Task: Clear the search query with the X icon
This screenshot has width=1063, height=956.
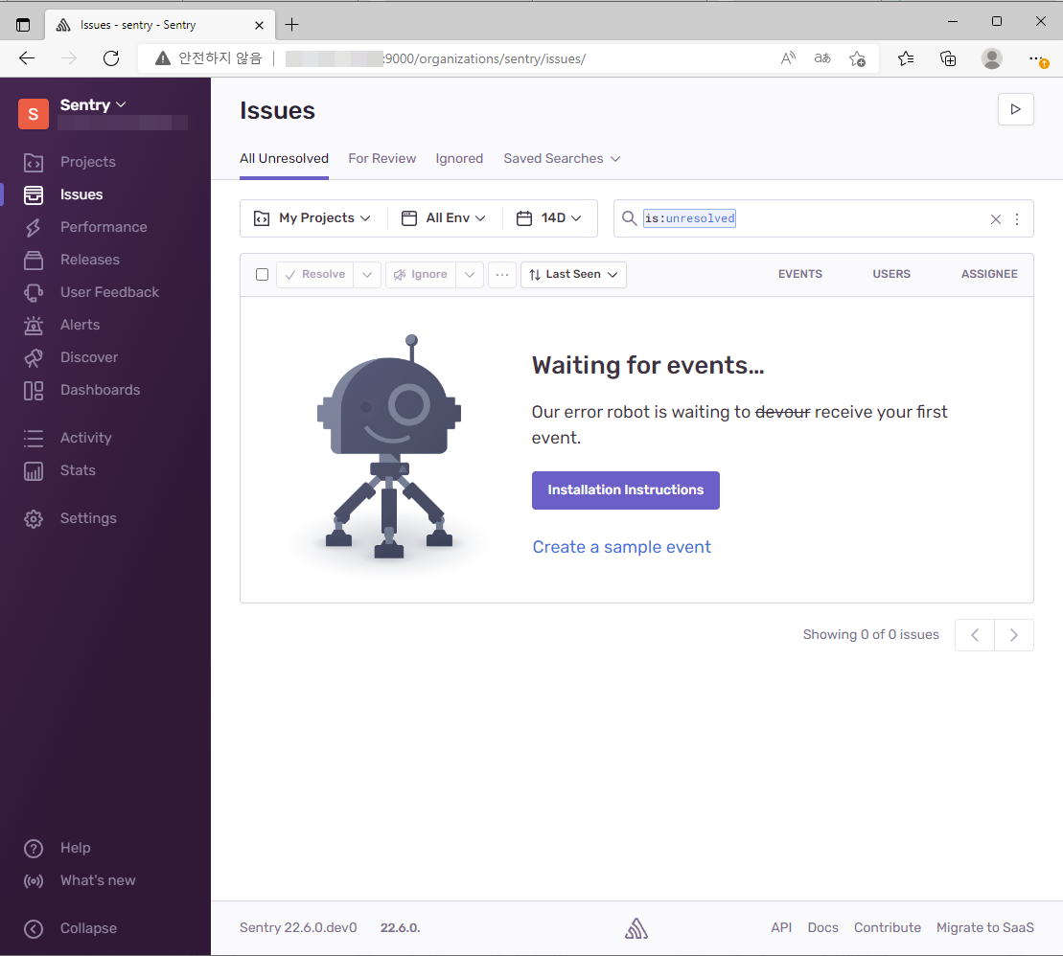Action: point(995,218)
